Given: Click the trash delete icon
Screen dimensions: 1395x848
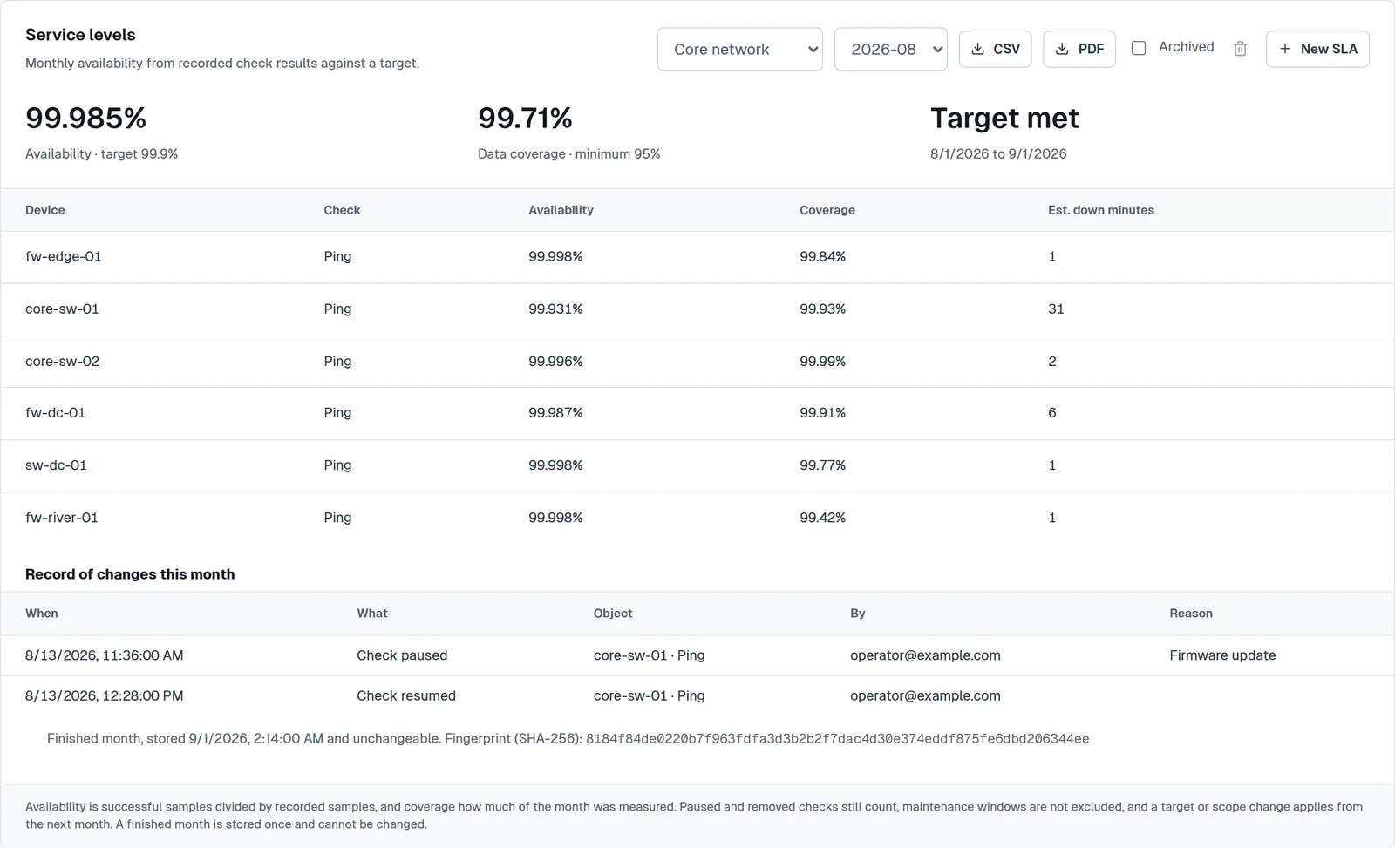Looking at the screenshot, I should [1240, 49].
